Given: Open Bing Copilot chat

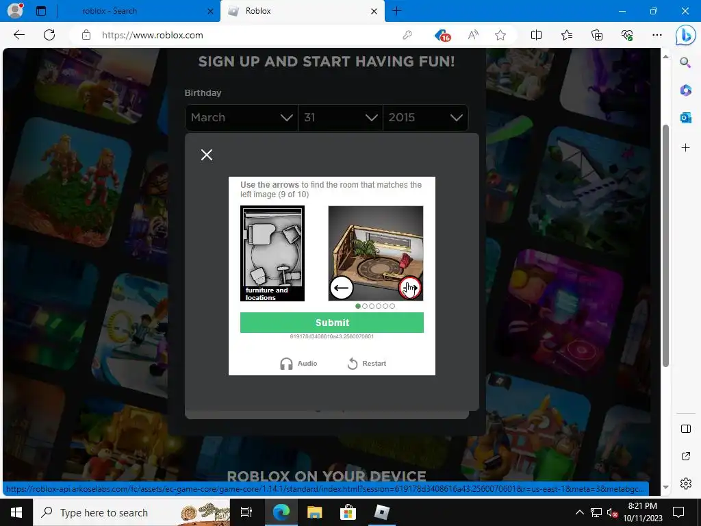Looking at the screenshot, I should 685,35.
